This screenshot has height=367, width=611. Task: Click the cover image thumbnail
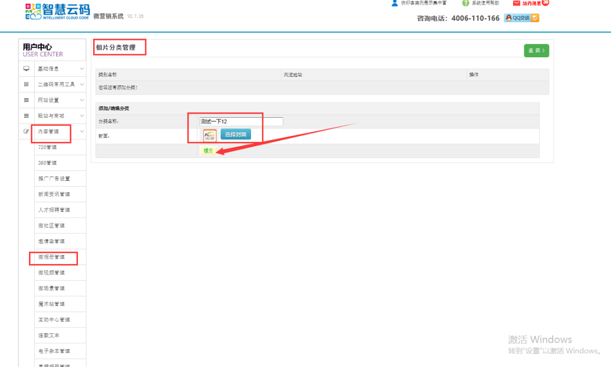click(x=209, y=135)
